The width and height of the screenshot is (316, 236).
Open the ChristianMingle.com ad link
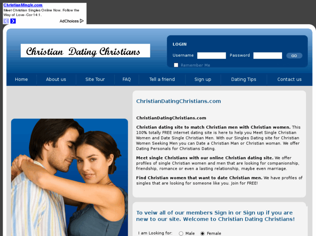(23, 5)
